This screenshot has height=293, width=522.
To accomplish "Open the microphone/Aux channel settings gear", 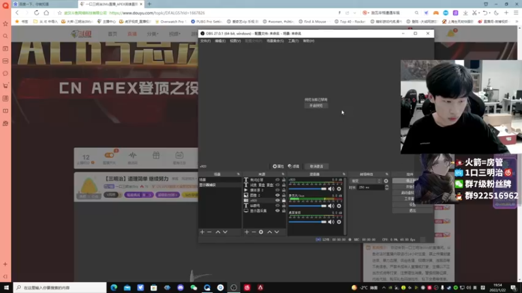I will point(339,206).
